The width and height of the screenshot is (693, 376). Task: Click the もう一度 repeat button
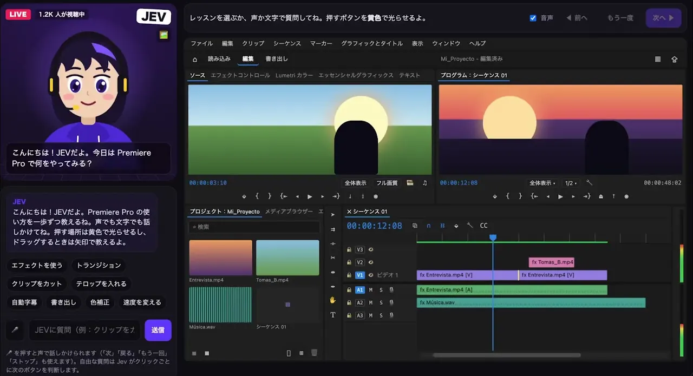620,18
